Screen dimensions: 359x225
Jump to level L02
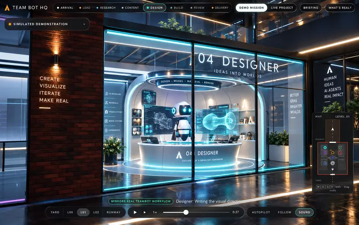coord(96,212)
